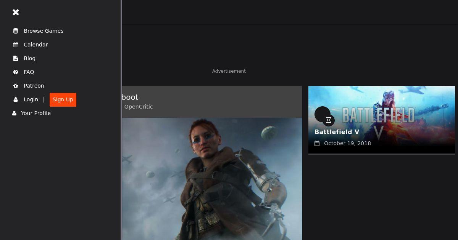
Task: Click the user icon beside Your Profile
Action: coord(14,113)
